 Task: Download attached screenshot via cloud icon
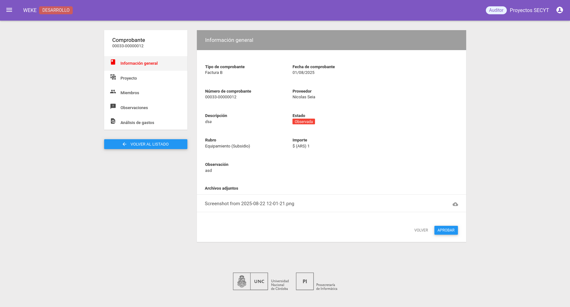click(455, 204)
